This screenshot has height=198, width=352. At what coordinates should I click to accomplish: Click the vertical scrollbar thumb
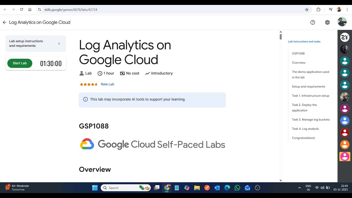click(280, 37)
